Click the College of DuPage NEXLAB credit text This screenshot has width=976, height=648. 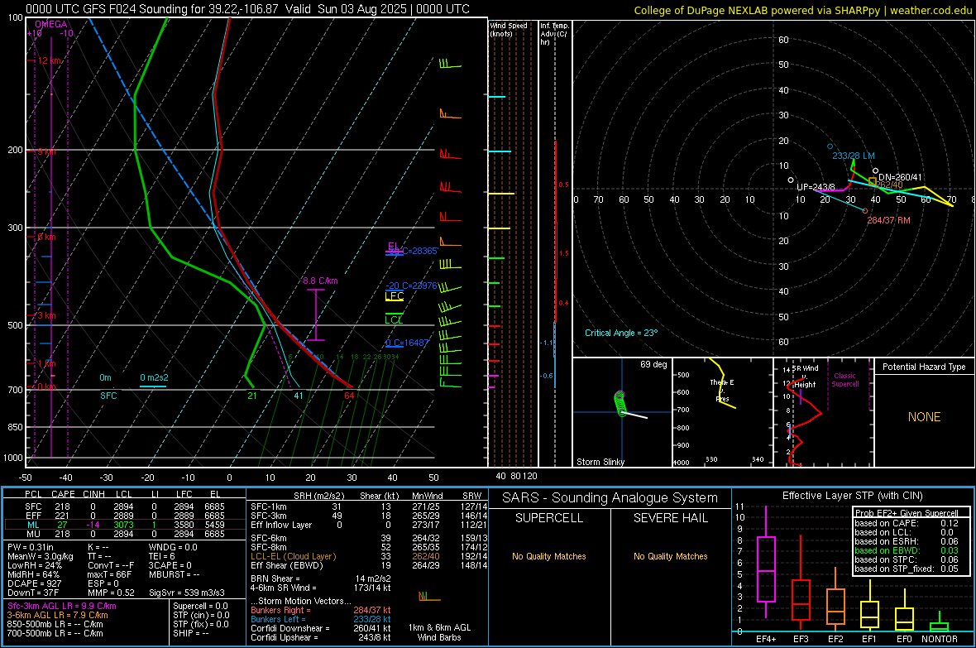coord(802,10)
